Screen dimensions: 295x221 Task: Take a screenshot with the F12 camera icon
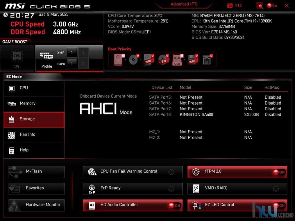pyautogui.click(x=230, y=6)
